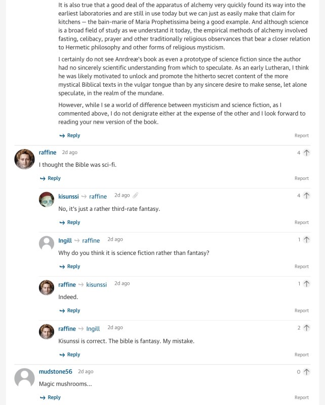
Task: Upvote mudstone56's 'Magic mushrooms' comment
Action: [x=306, y=372]
